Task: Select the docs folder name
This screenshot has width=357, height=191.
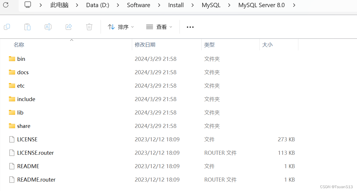Action: tap(23, 72)
